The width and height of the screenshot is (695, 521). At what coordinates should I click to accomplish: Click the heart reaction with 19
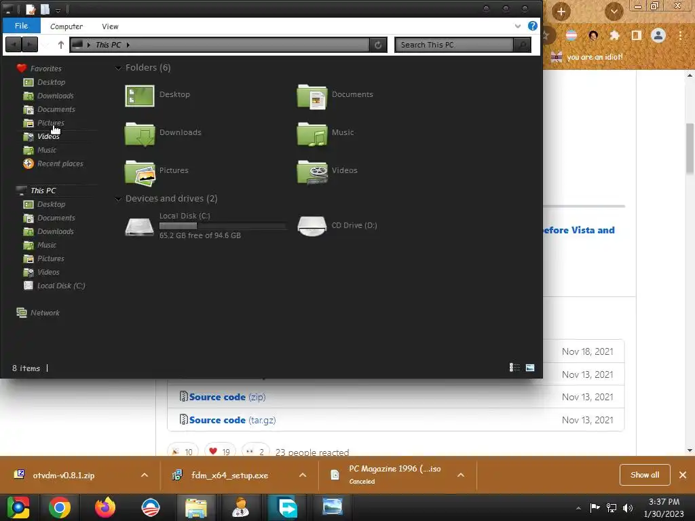click(220, 451)
